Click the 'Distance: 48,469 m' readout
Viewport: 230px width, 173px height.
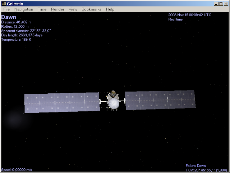click(x=16, y=22)
